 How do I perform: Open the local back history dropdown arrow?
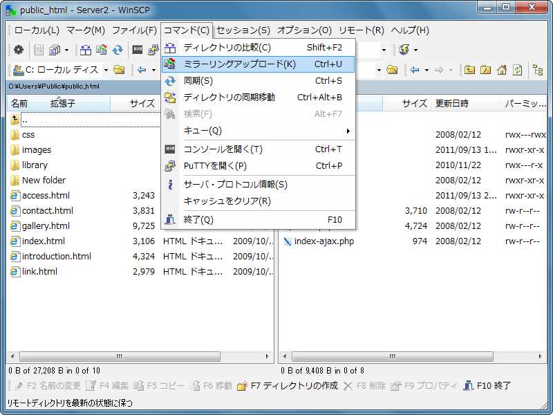click(153, 70)
